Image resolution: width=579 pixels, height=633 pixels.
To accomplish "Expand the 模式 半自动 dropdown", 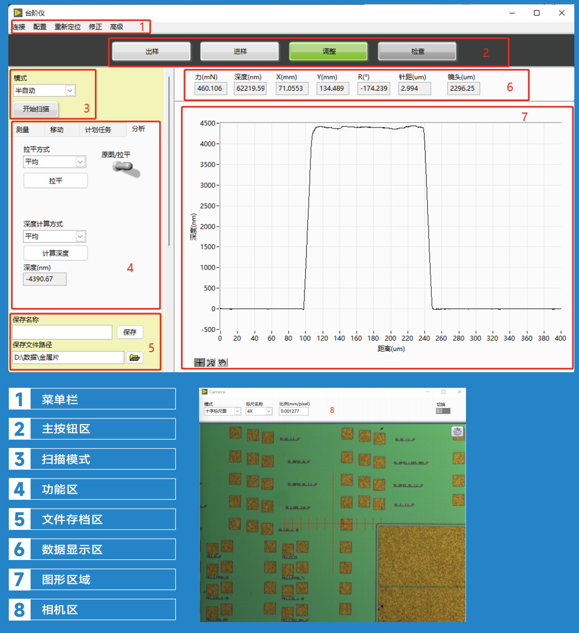I will tap(70, 91).
